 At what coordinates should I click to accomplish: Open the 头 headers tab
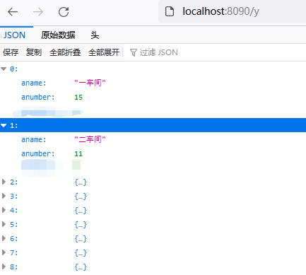coord(95,35)
